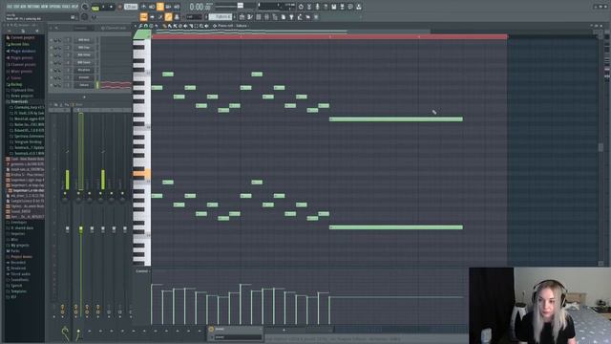Click the Master mixer track fader
The width and height of the screenshot is (611, 344).
(x=67, y=229)
